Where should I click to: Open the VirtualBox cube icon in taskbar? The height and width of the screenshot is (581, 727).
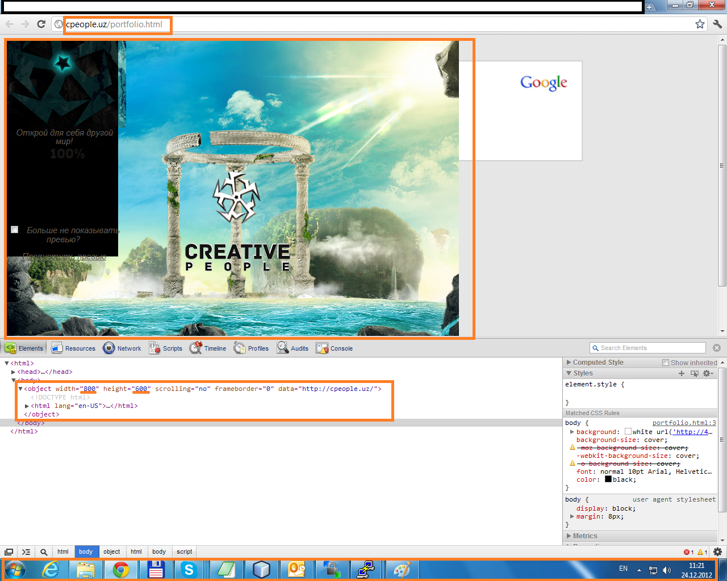(261, 570)
